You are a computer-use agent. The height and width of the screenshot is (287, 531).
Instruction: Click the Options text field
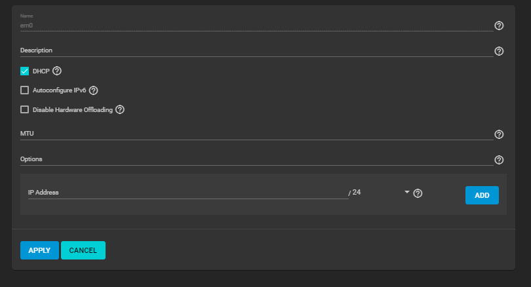point(256,159)
